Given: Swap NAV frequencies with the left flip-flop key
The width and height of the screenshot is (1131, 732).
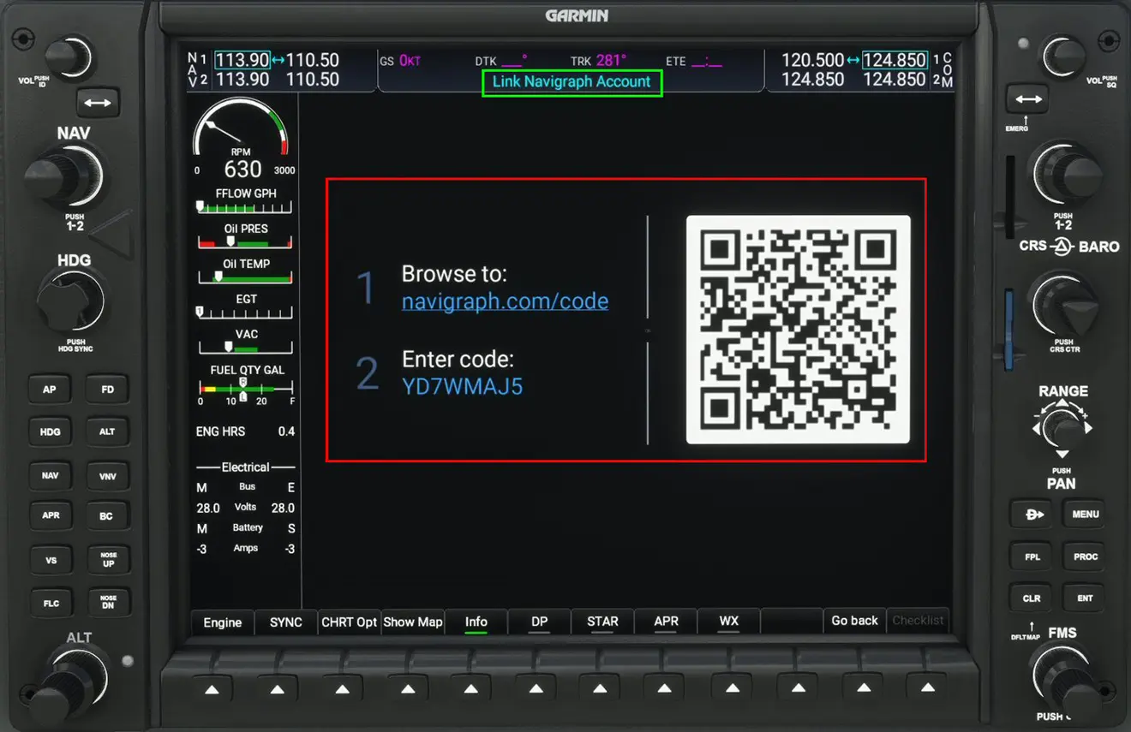Looking at the screenshot, I should (98, 103).
